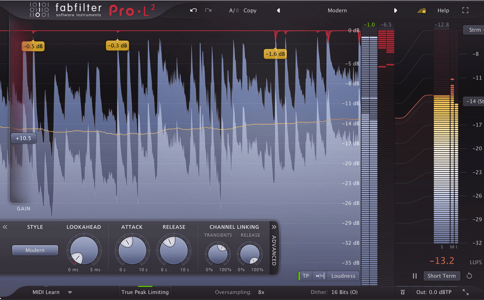Open the Help menu
The width and height of the screenshot is (484, 300).
[443, 10]
